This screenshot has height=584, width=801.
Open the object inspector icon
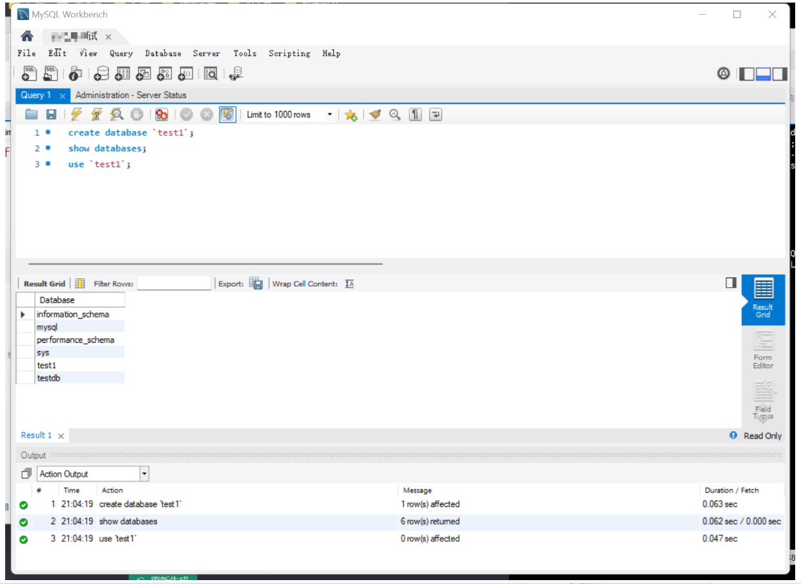(x=76, y=74)
